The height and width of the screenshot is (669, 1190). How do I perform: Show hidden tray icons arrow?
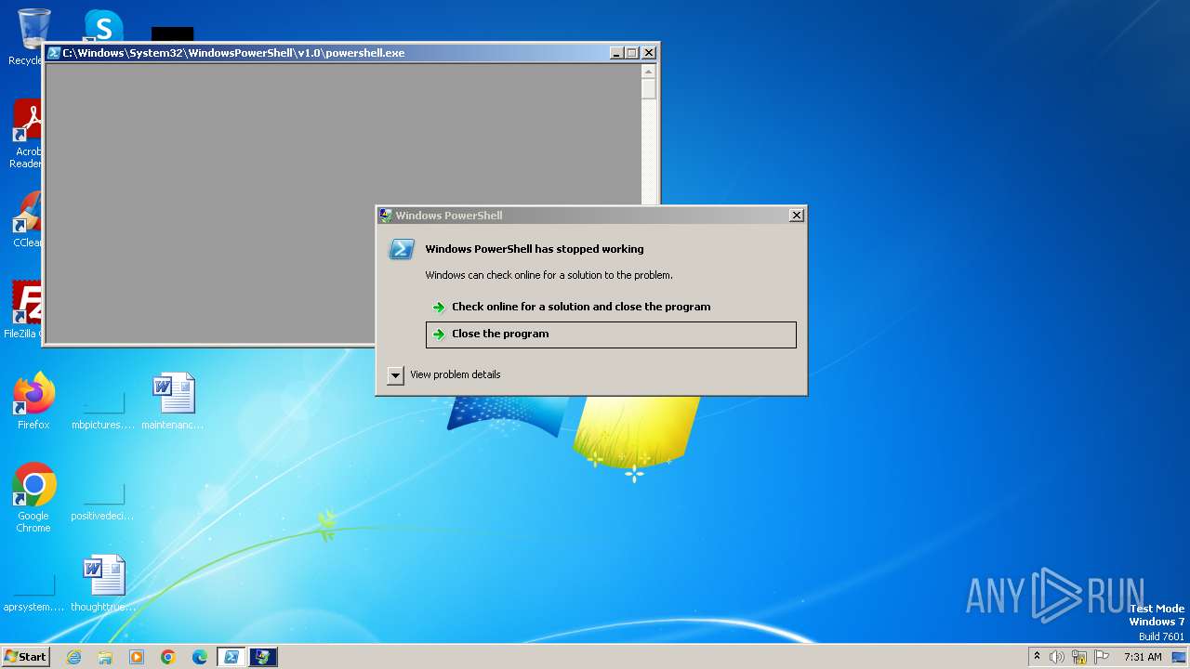[1038, 657]
